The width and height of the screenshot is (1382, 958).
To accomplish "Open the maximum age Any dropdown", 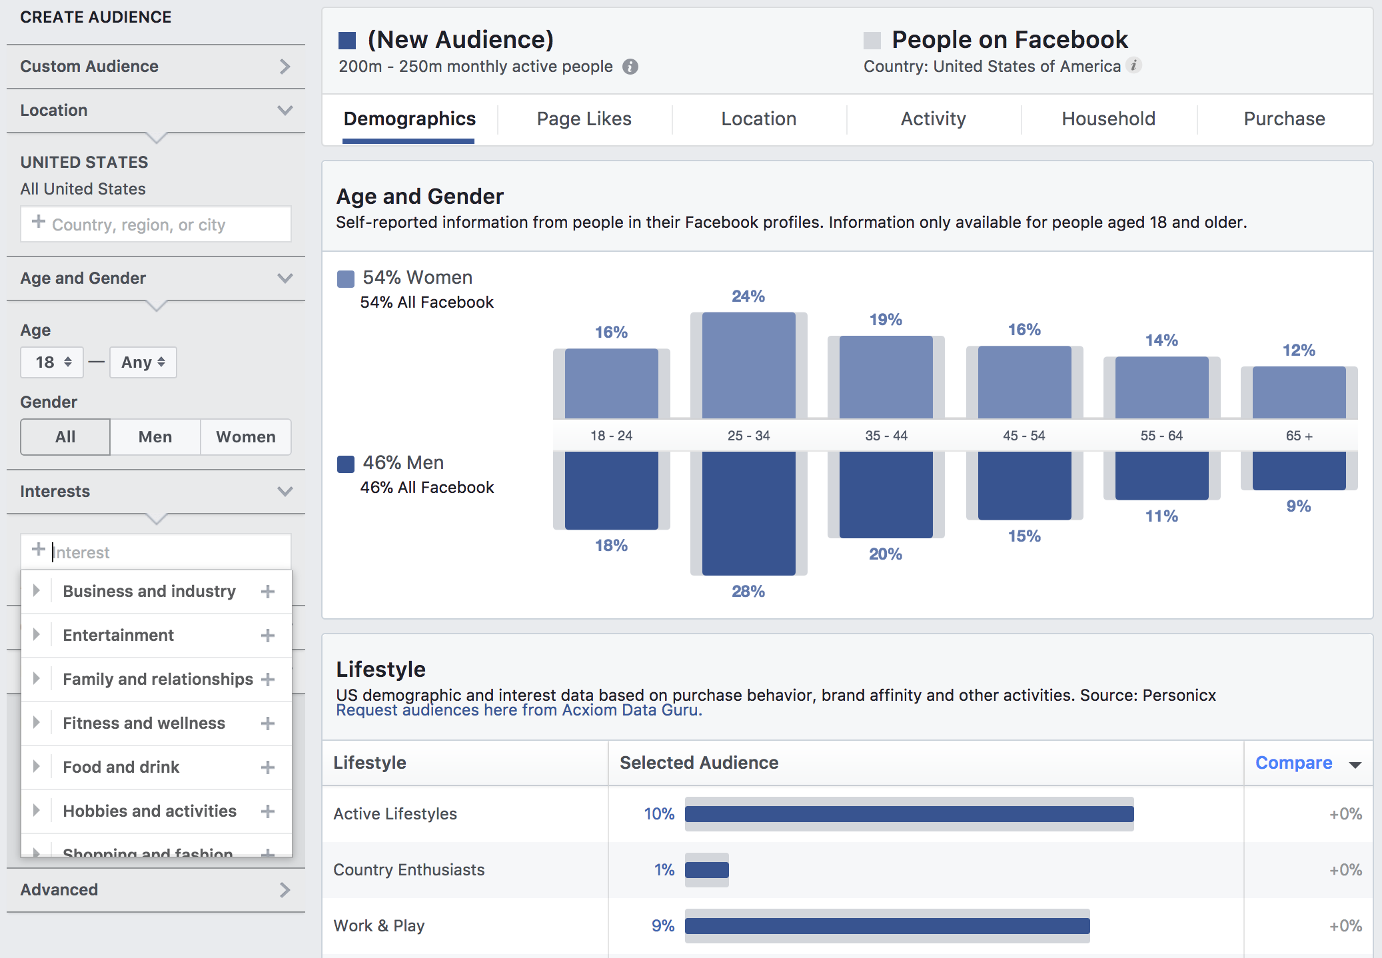I will pyautogui.click(x=143, y=362).
